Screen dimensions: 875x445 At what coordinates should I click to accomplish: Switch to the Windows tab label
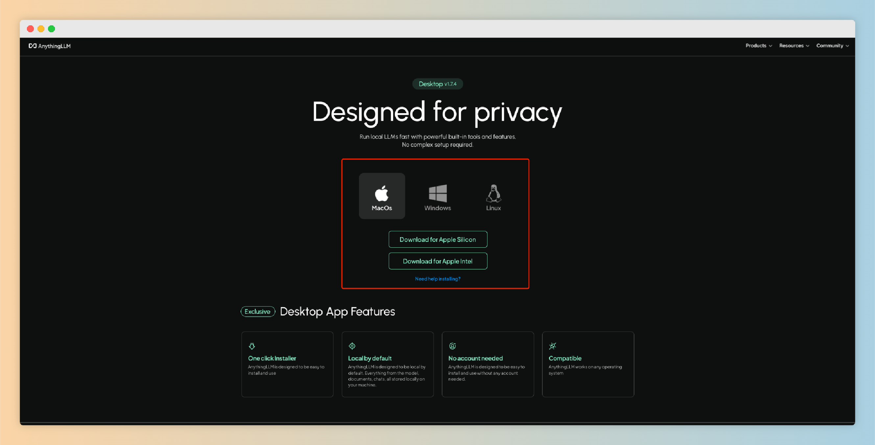[437, 208]
